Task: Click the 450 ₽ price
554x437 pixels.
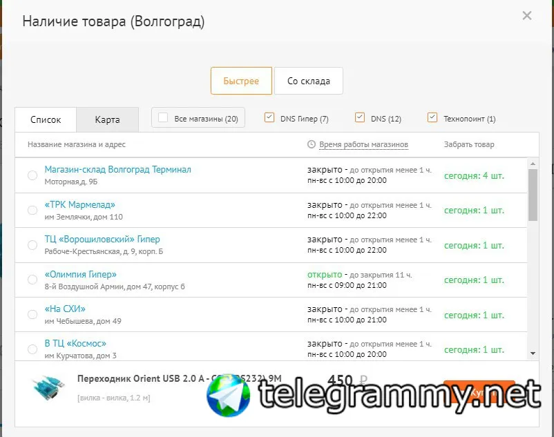Action: click(x=347, y=380)
